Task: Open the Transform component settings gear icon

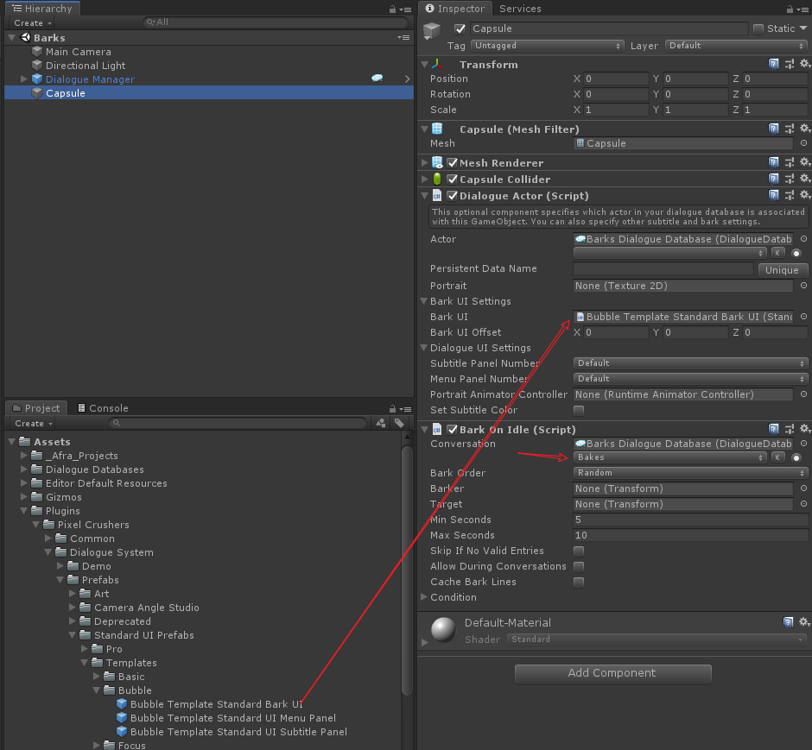Action: click(x=805, y=64)
